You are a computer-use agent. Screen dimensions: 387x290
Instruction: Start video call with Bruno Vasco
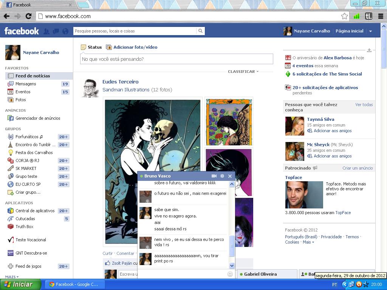pyautogui.click(x=214, y=176)
